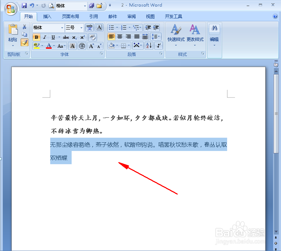Toggle underline on selected text
The width and height of the screenshot is (281, 251).
[52, 37]
